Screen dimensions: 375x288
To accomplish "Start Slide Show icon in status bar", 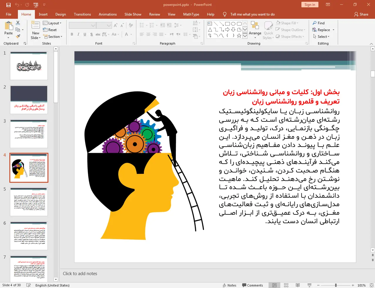I will pos(309,285).
